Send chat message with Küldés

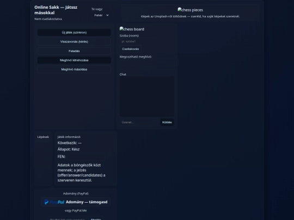167,122
